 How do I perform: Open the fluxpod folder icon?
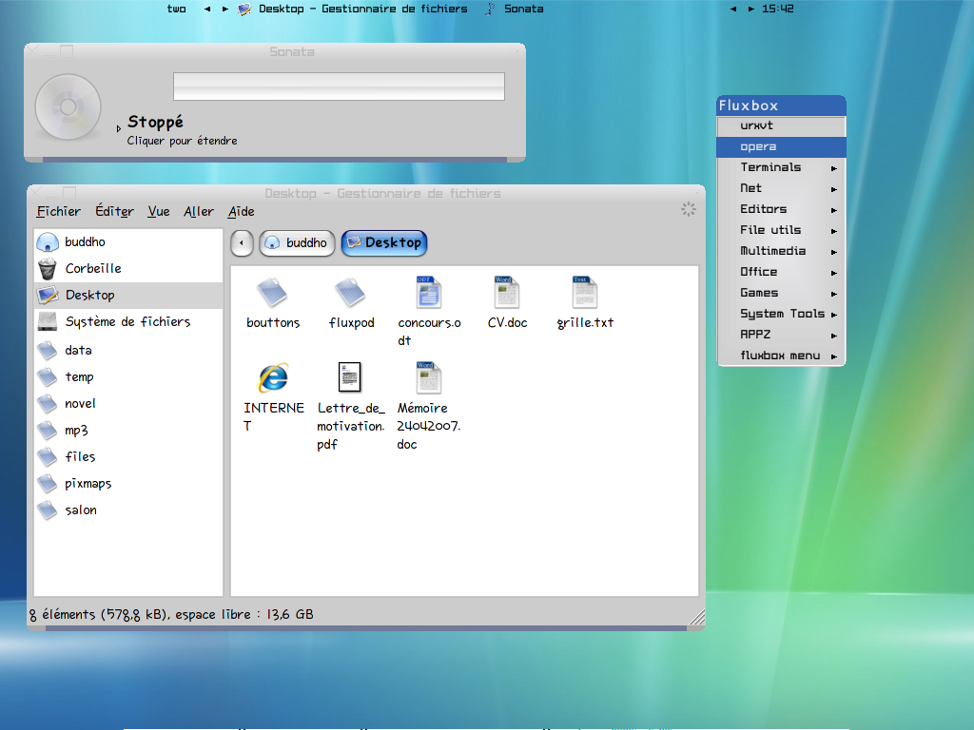pos(350,293)
